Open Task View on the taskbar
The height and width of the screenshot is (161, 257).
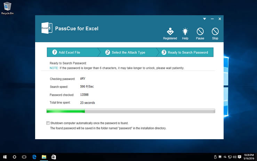pos(24,157)
